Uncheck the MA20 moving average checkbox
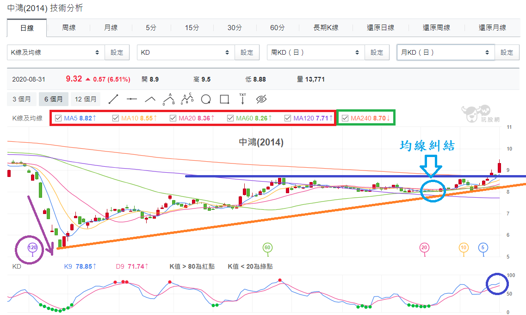The height and width of the screenshot is (315, 526). [x=173, y=118]
